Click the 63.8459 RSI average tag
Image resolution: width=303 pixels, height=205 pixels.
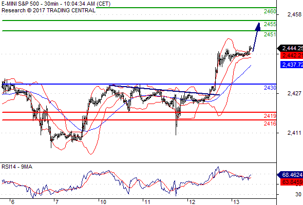(292, 182)
